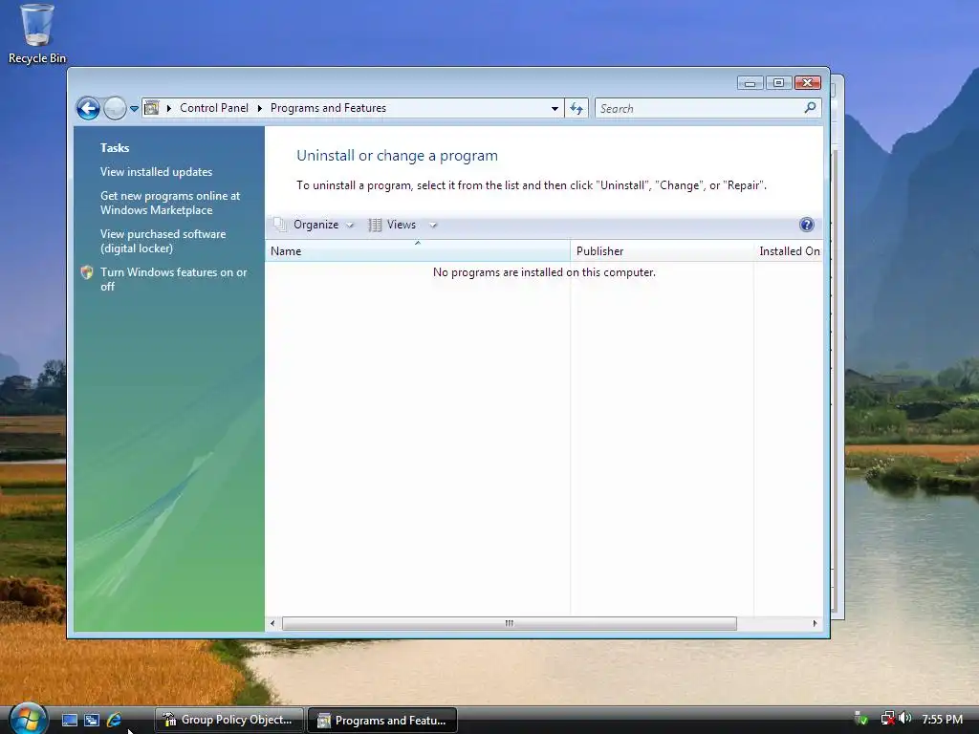Click the horizontal scrollbar left arrow
Image resolution: width=979 pixels, height=734 pixels.
[x=272, y=623]
